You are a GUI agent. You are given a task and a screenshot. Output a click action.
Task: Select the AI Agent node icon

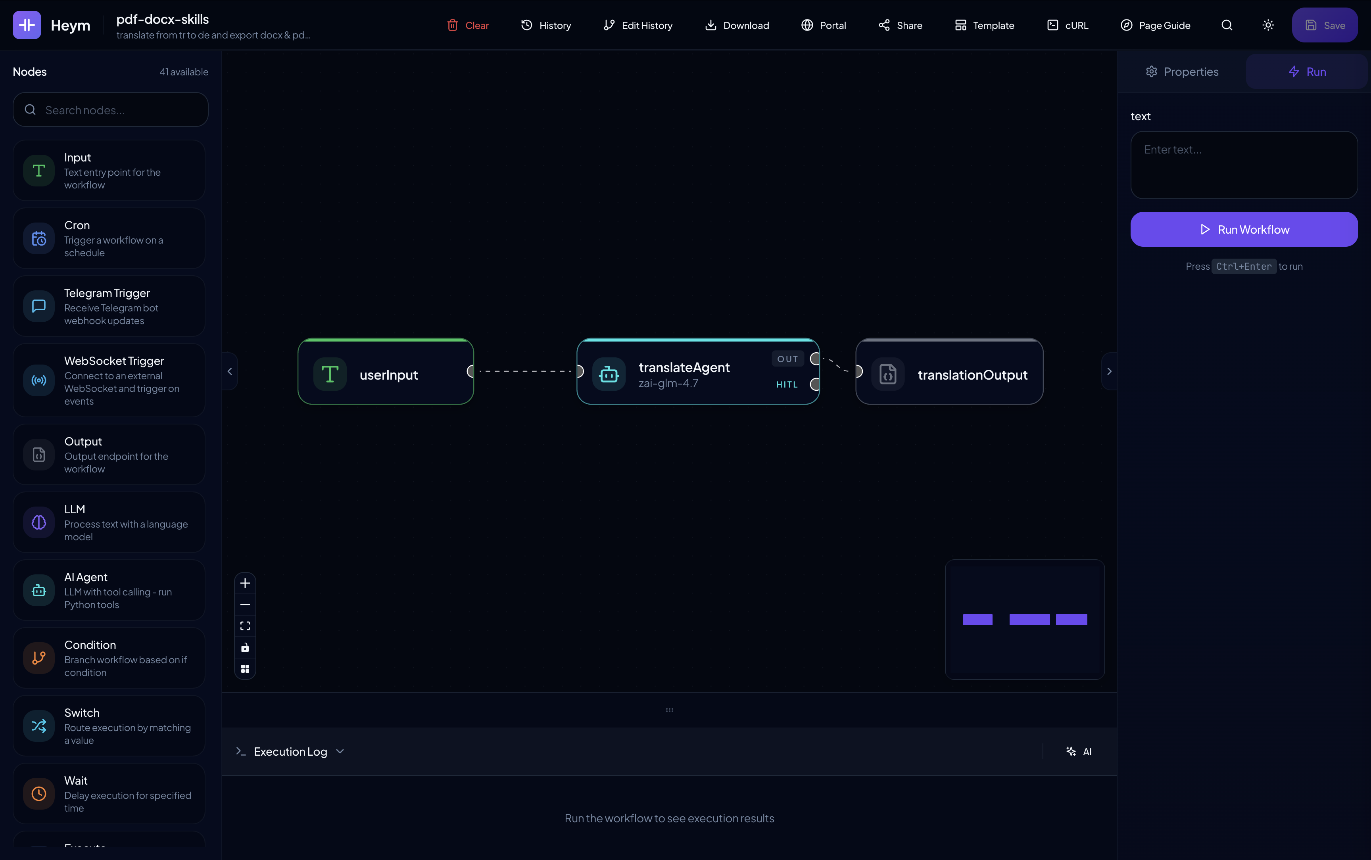[38, 590]
